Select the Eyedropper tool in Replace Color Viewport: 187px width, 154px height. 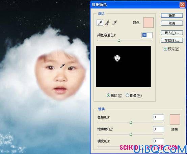coord(100,23)
